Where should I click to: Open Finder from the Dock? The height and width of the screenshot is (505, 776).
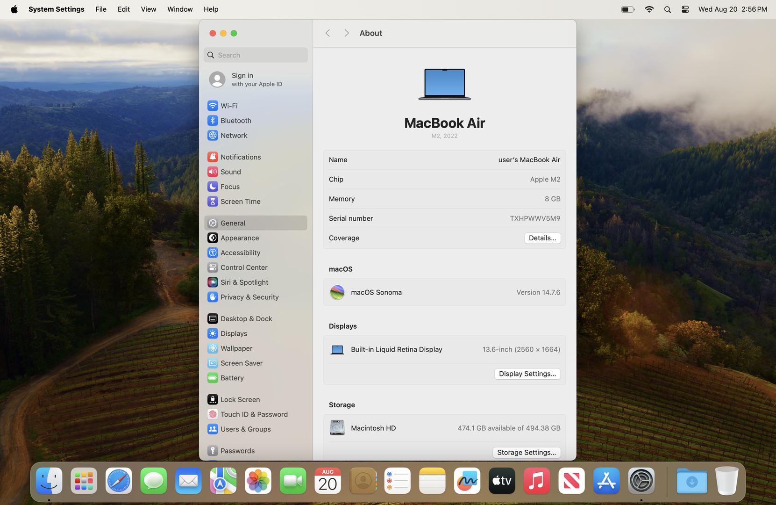coord(49,481)
